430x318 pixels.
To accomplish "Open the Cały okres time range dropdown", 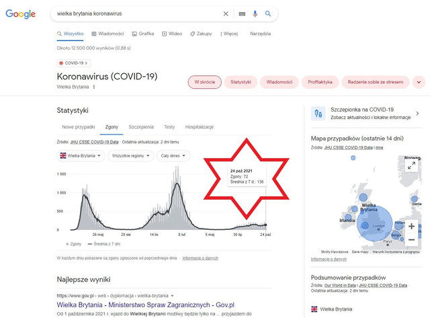I will click(173, 156).
